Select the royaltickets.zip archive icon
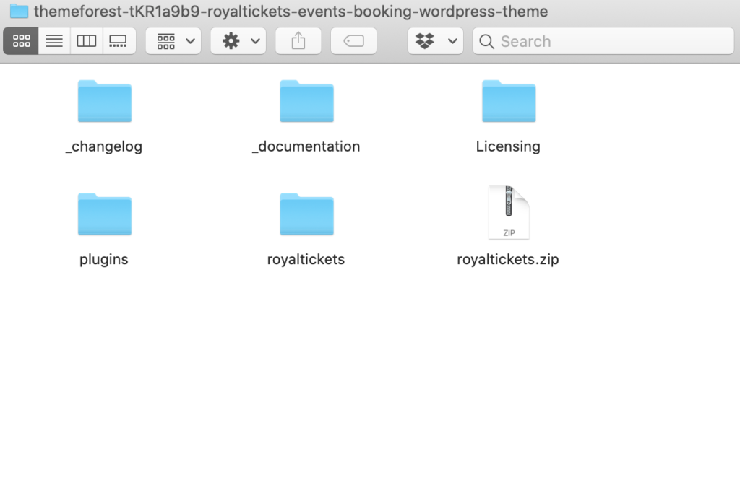740x490 pixels. point(509,212)
